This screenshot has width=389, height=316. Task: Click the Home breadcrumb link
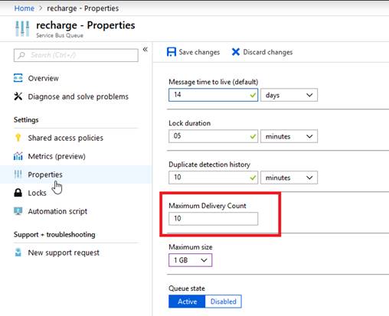point(24,8)
